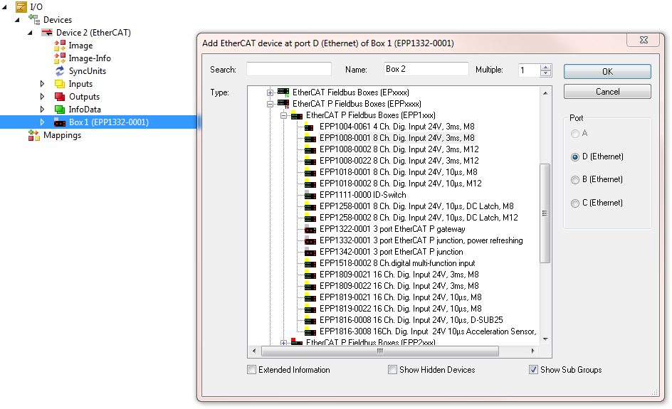The image size is (672, 409).
Task: Click the horizontal scrollbar thumb in type list
Action: click(379, 351)
